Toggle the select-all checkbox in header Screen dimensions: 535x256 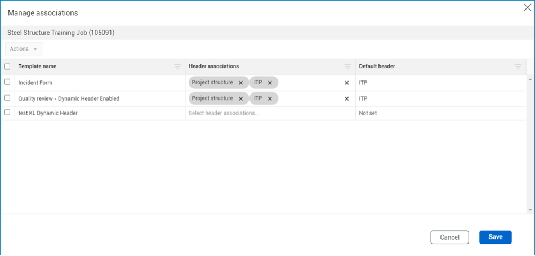pos(7,66)
